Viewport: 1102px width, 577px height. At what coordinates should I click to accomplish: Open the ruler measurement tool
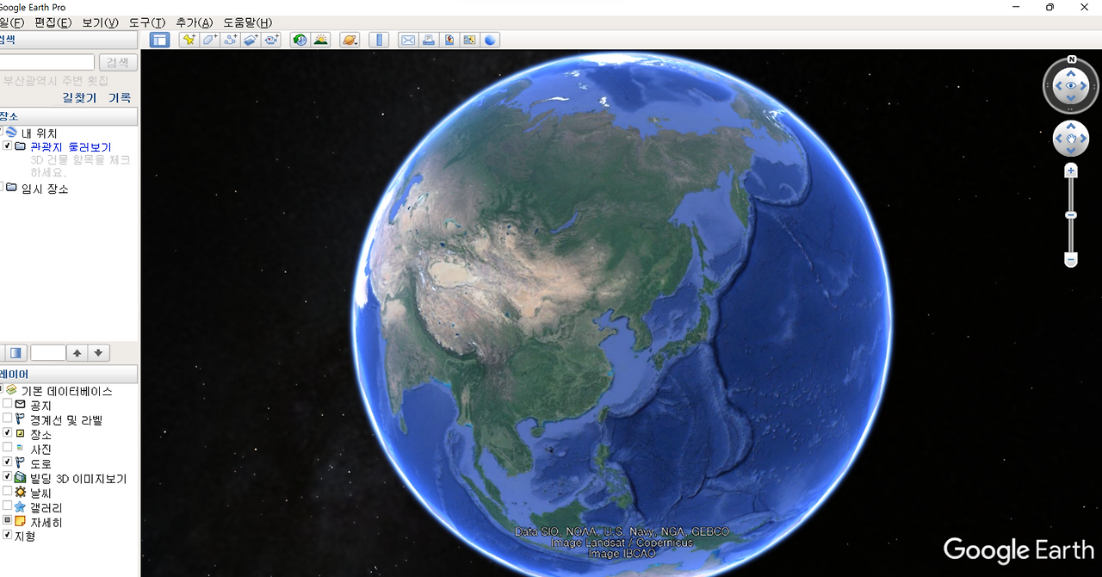click(x=378, y=40)
